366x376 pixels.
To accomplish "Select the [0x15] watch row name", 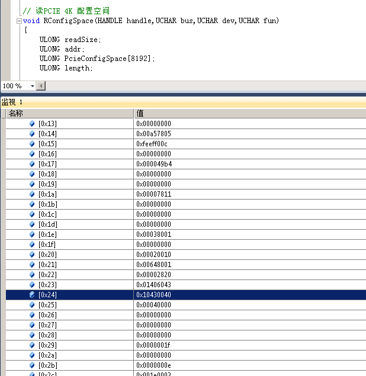I will point(47,144).
